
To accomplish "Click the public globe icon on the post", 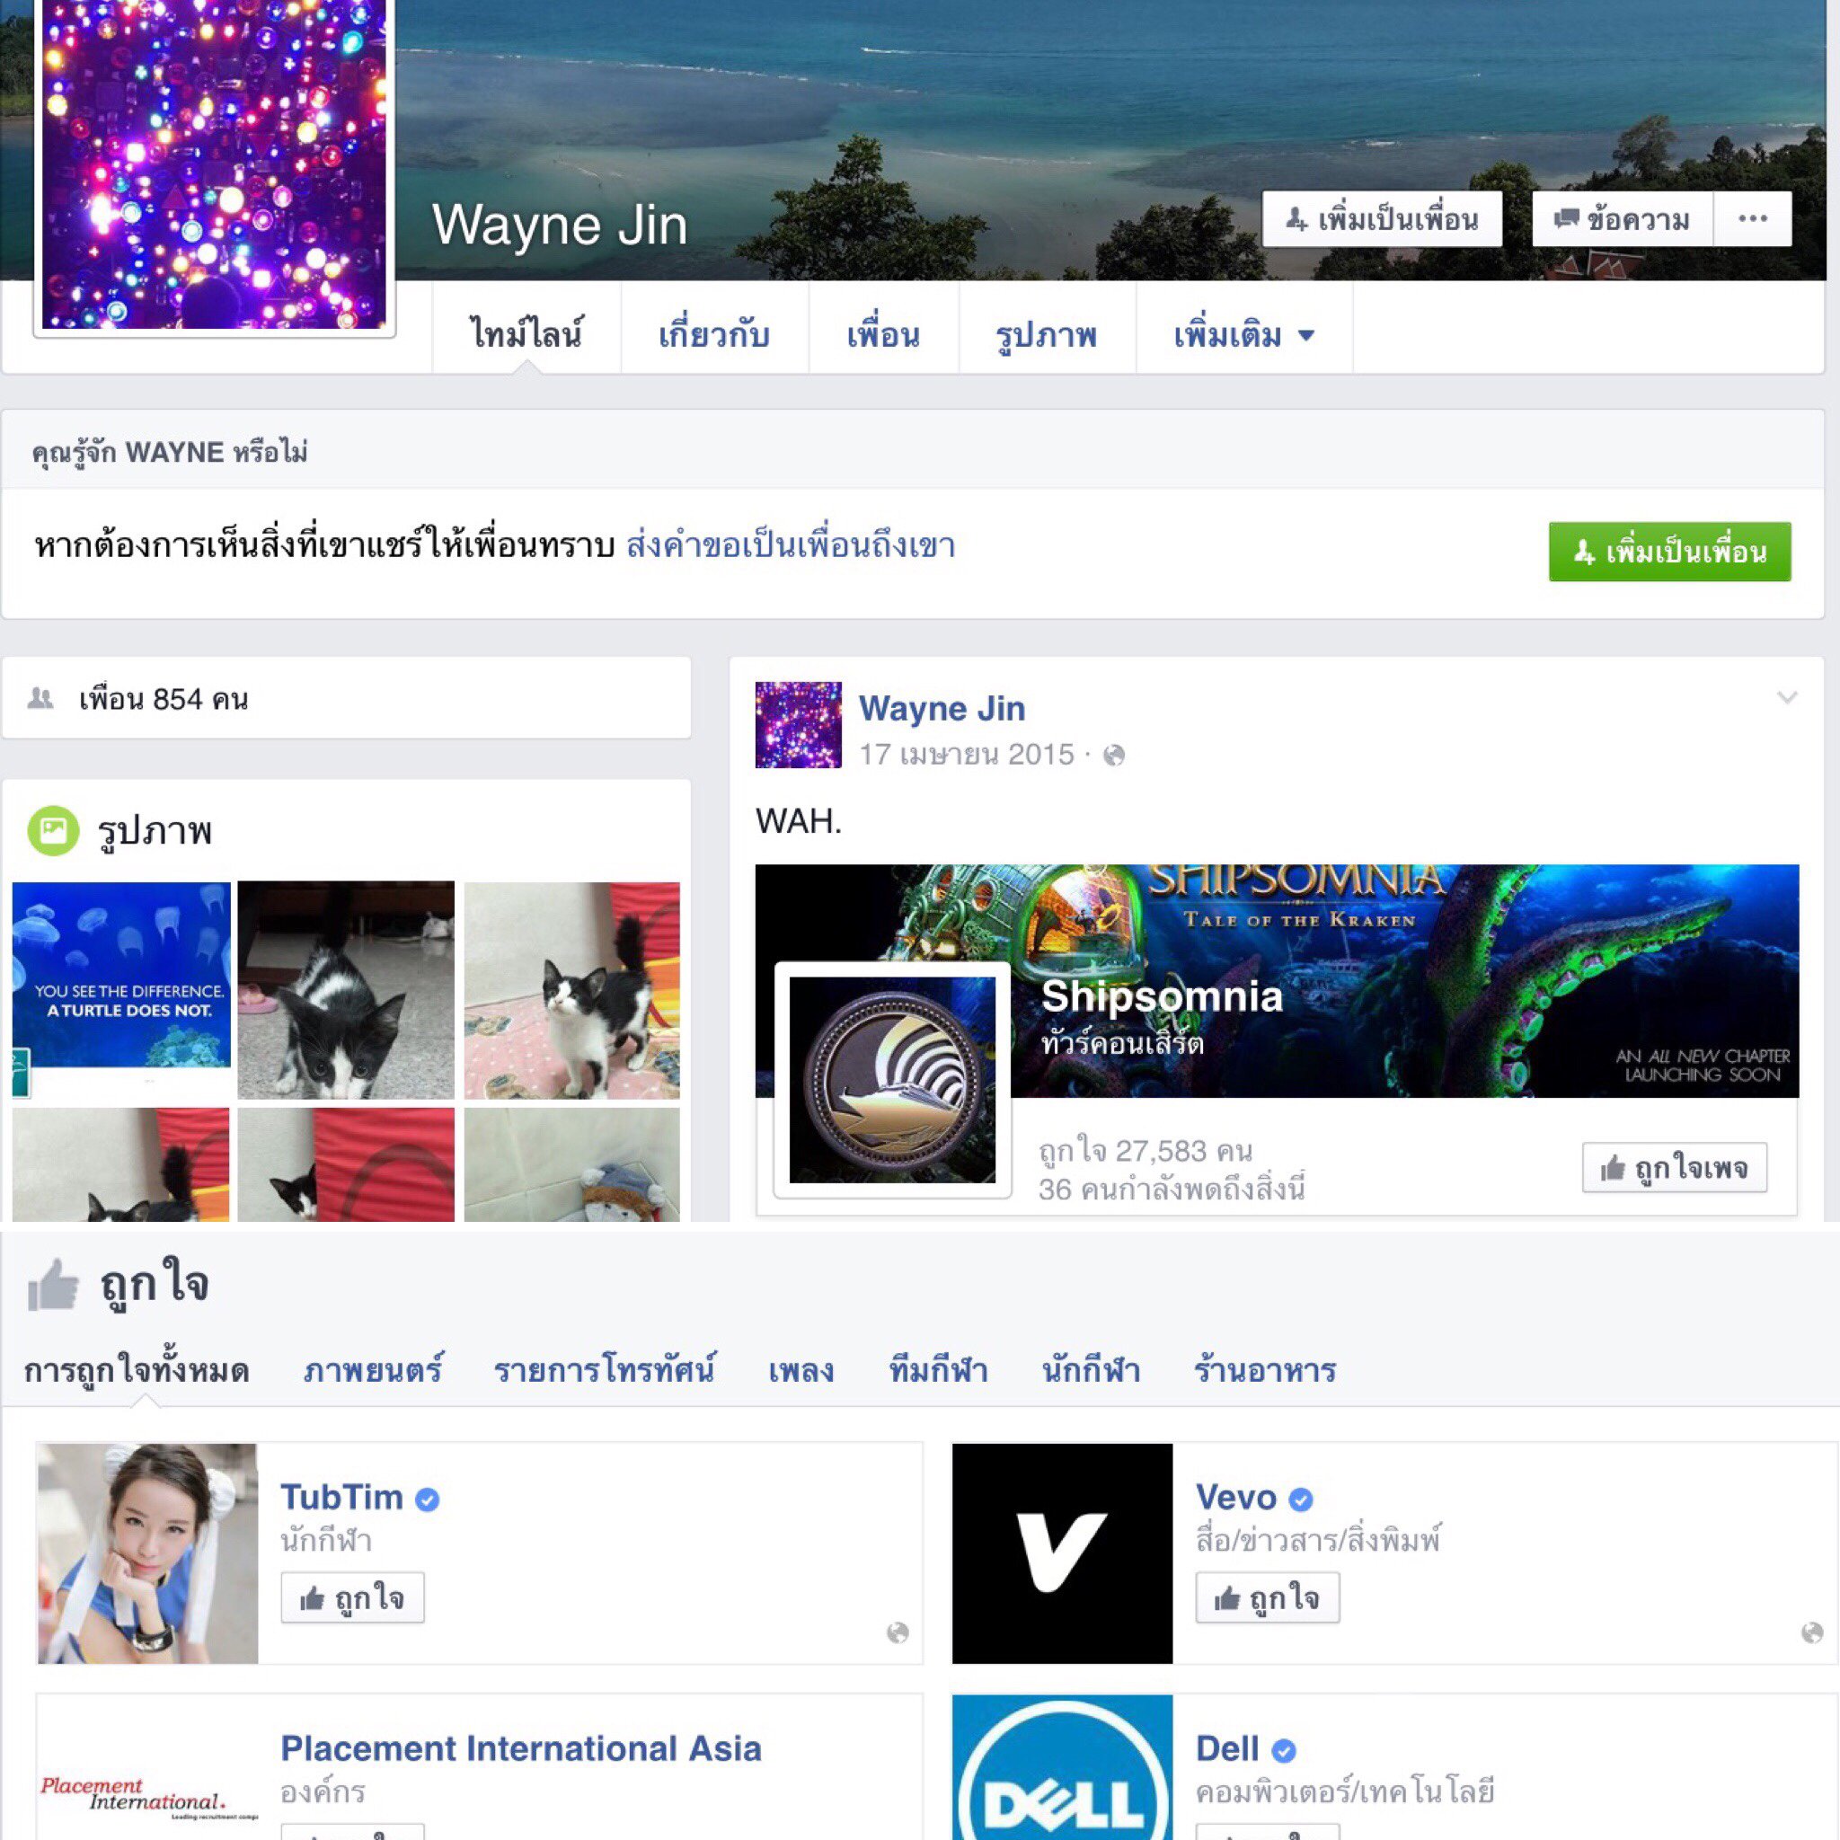I will [x=1113, y=756].
